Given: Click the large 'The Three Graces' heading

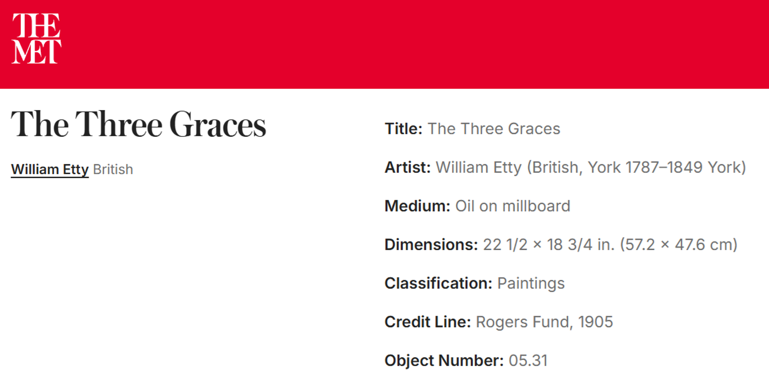Looking at the screenshot, I should tap(138, 124).
